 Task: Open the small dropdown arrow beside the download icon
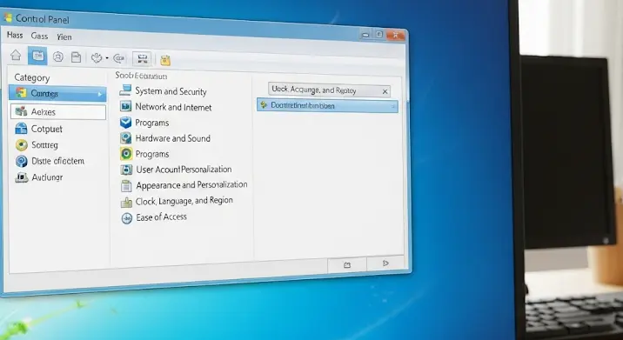coord(107,58)
